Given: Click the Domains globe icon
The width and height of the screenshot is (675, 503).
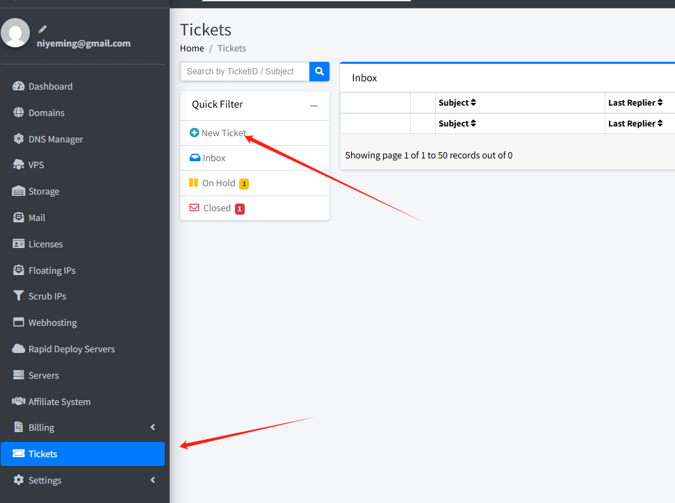Looking at the screenshot, I should [x=19, y=113].
